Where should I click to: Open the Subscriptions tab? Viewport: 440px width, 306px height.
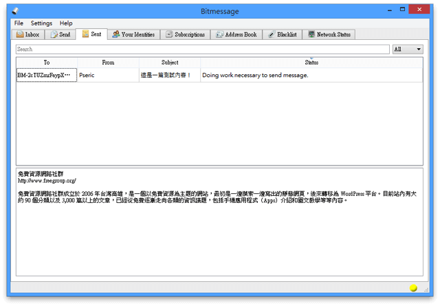185,34
